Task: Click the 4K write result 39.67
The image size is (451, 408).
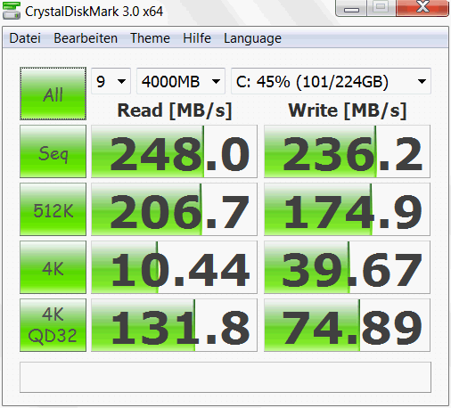Action: [x=347, y=267]
